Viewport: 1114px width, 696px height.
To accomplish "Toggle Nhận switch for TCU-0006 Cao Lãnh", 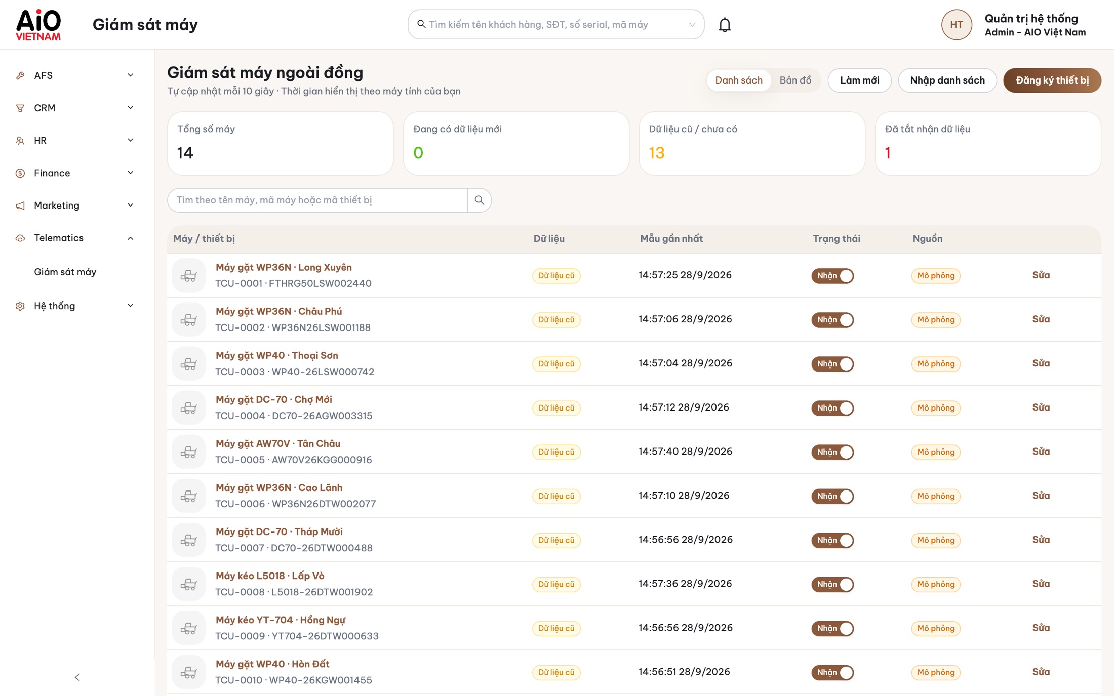I will pos(832,496).
